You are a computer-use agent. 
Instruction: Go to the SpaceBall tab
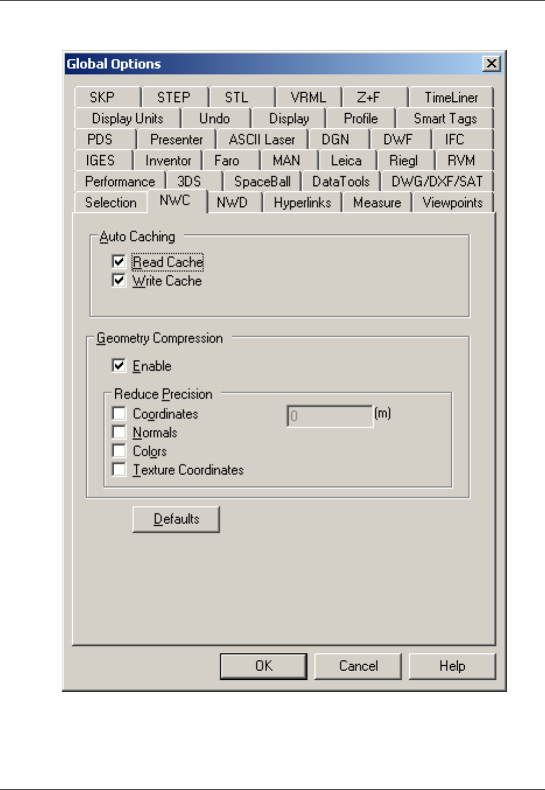tap(262, 181)
